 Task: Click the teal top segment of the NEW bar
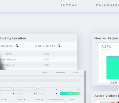point(113,57)
